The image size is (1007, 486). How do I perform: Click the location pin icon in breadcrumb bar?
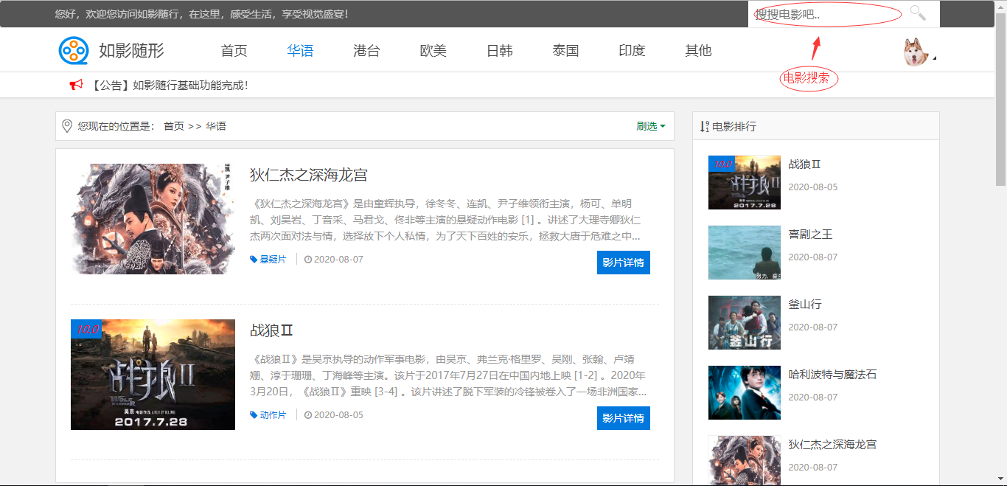point(67,126)
